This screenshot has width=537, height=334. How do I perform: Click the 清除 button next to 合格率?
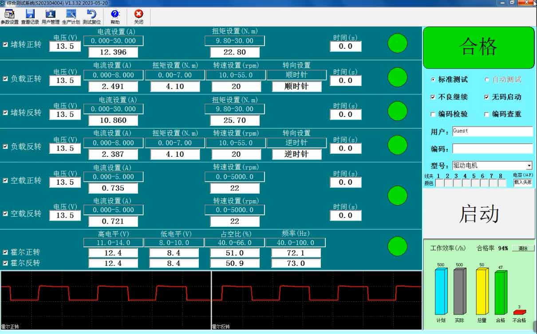[524, 249]
